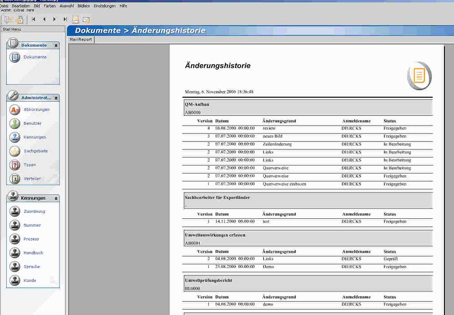Open the Farben menu
This screenshot has width=454, height=315.
[x=50, y=6]
